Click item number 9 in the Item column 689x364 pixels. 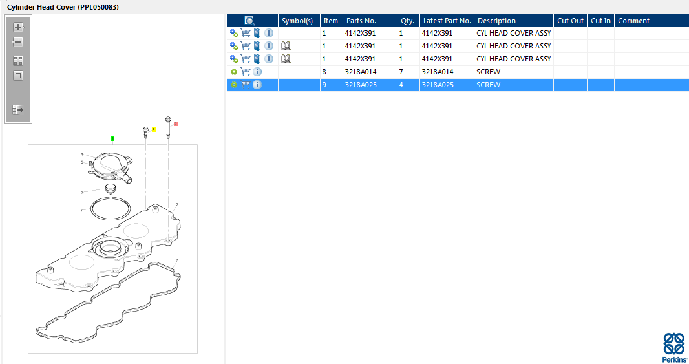324,85
